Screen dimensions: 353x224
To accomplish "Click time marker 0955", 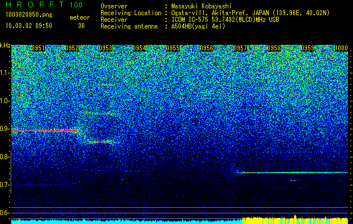I will click(x=173, y=48).
